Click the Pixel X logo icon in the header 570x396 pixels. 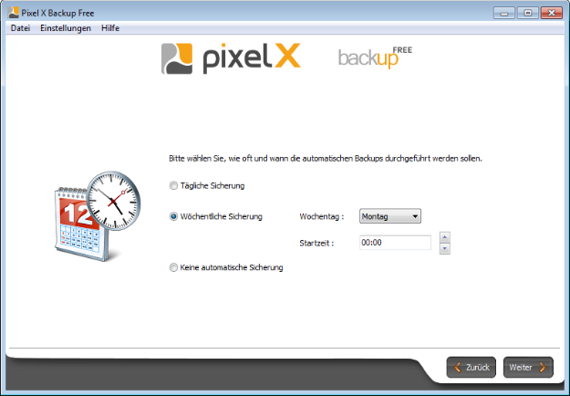click(177, 58)
